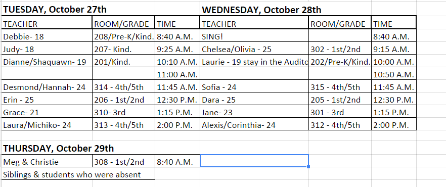Select the Desmond/Hannah- 24 cell
The image size is (446, 187).
[x=47, y=87]
